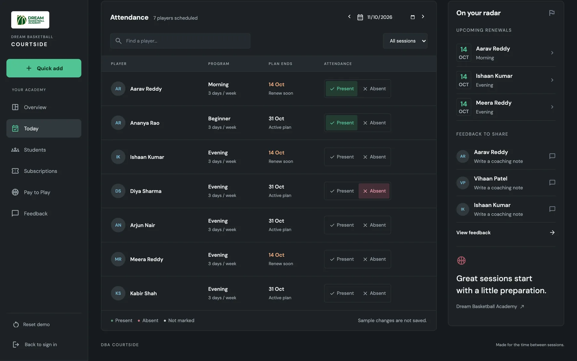Go to next day arrow
The width and height of the screenshot is (577, 361).
[x=423, y=17]
